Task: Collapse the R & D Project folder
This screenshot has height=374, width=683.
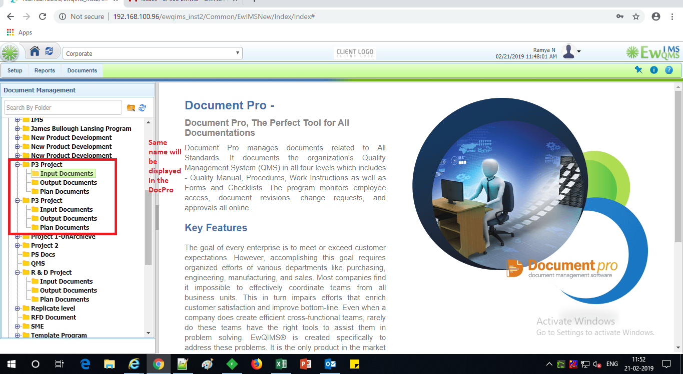Action: tap(18, 273)
